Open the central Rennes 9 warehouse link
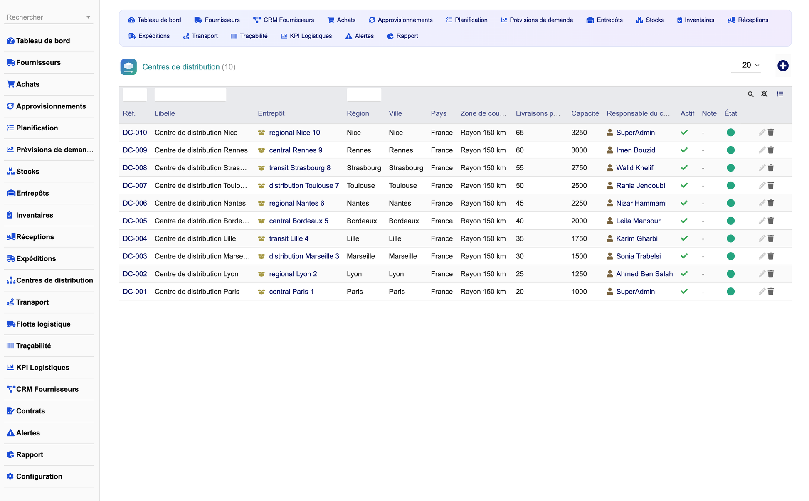This screenshot has width=809, height=501. pyautogui.click(x=296, y=150)
